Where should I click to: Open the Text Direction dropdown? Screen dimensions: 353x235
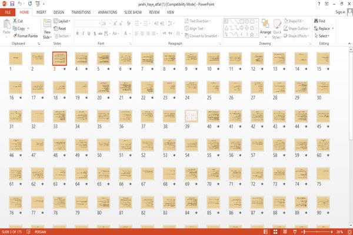tap(198, 21)
